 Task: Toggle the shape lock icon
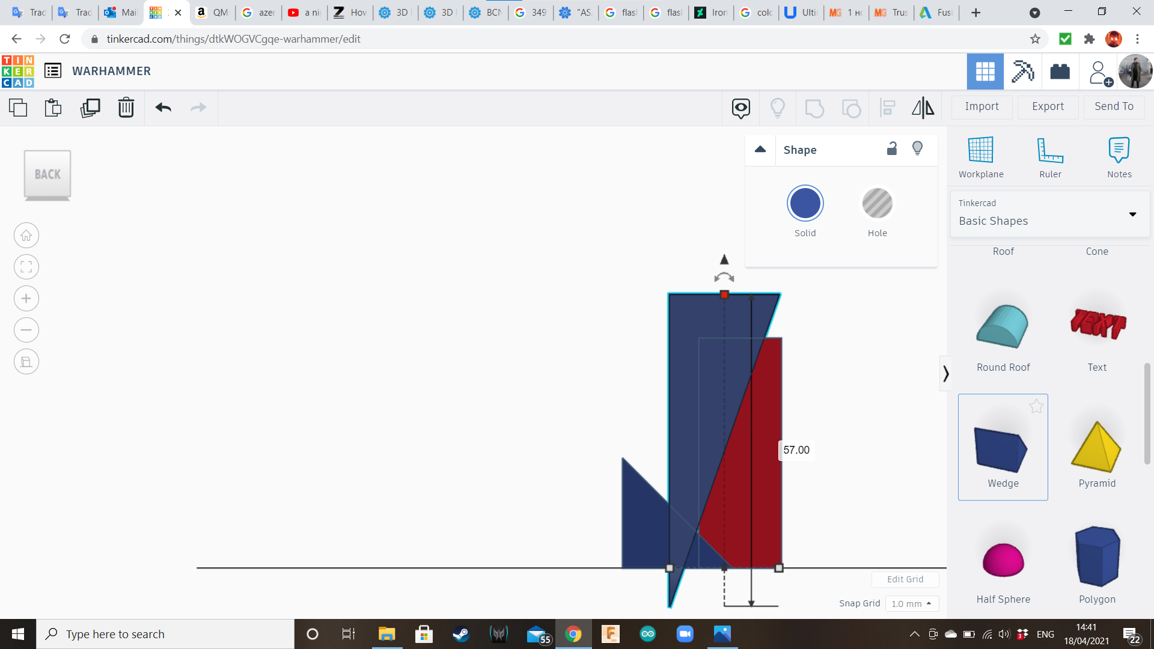pos(892,148)
